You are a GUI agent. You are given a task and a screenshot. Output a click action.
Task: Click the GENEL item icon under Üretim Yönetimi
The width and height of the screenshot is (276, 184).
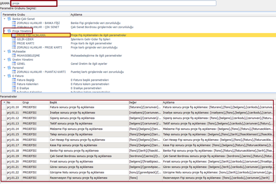point(14,63)
